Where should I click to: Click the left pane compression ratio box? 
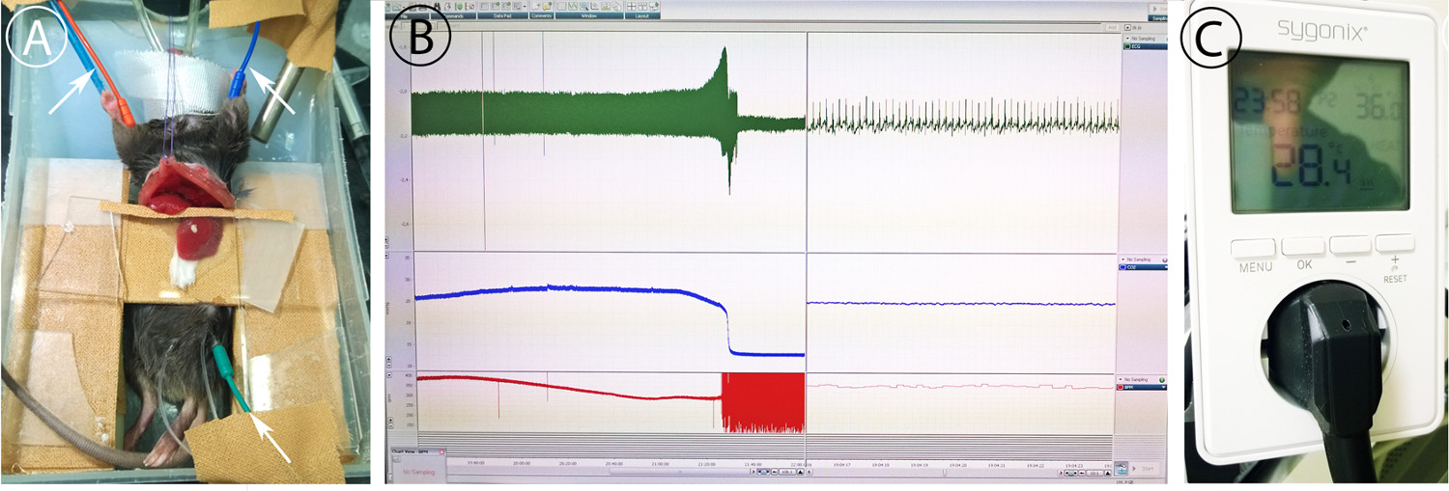(x=787, y=472)
